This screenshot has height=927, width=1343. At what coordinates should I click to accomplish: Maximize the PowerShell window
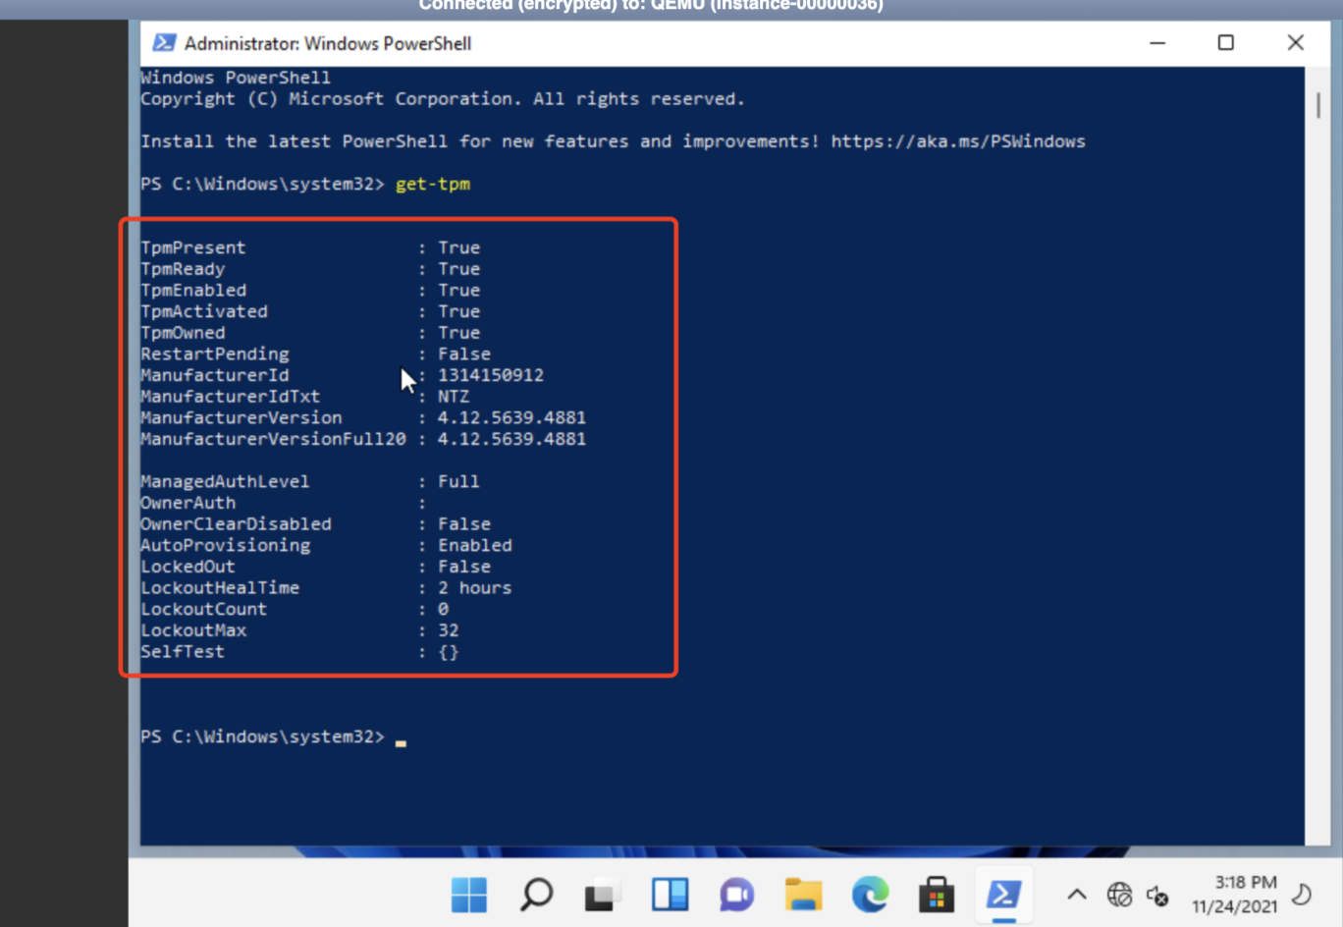(1225, 43)
